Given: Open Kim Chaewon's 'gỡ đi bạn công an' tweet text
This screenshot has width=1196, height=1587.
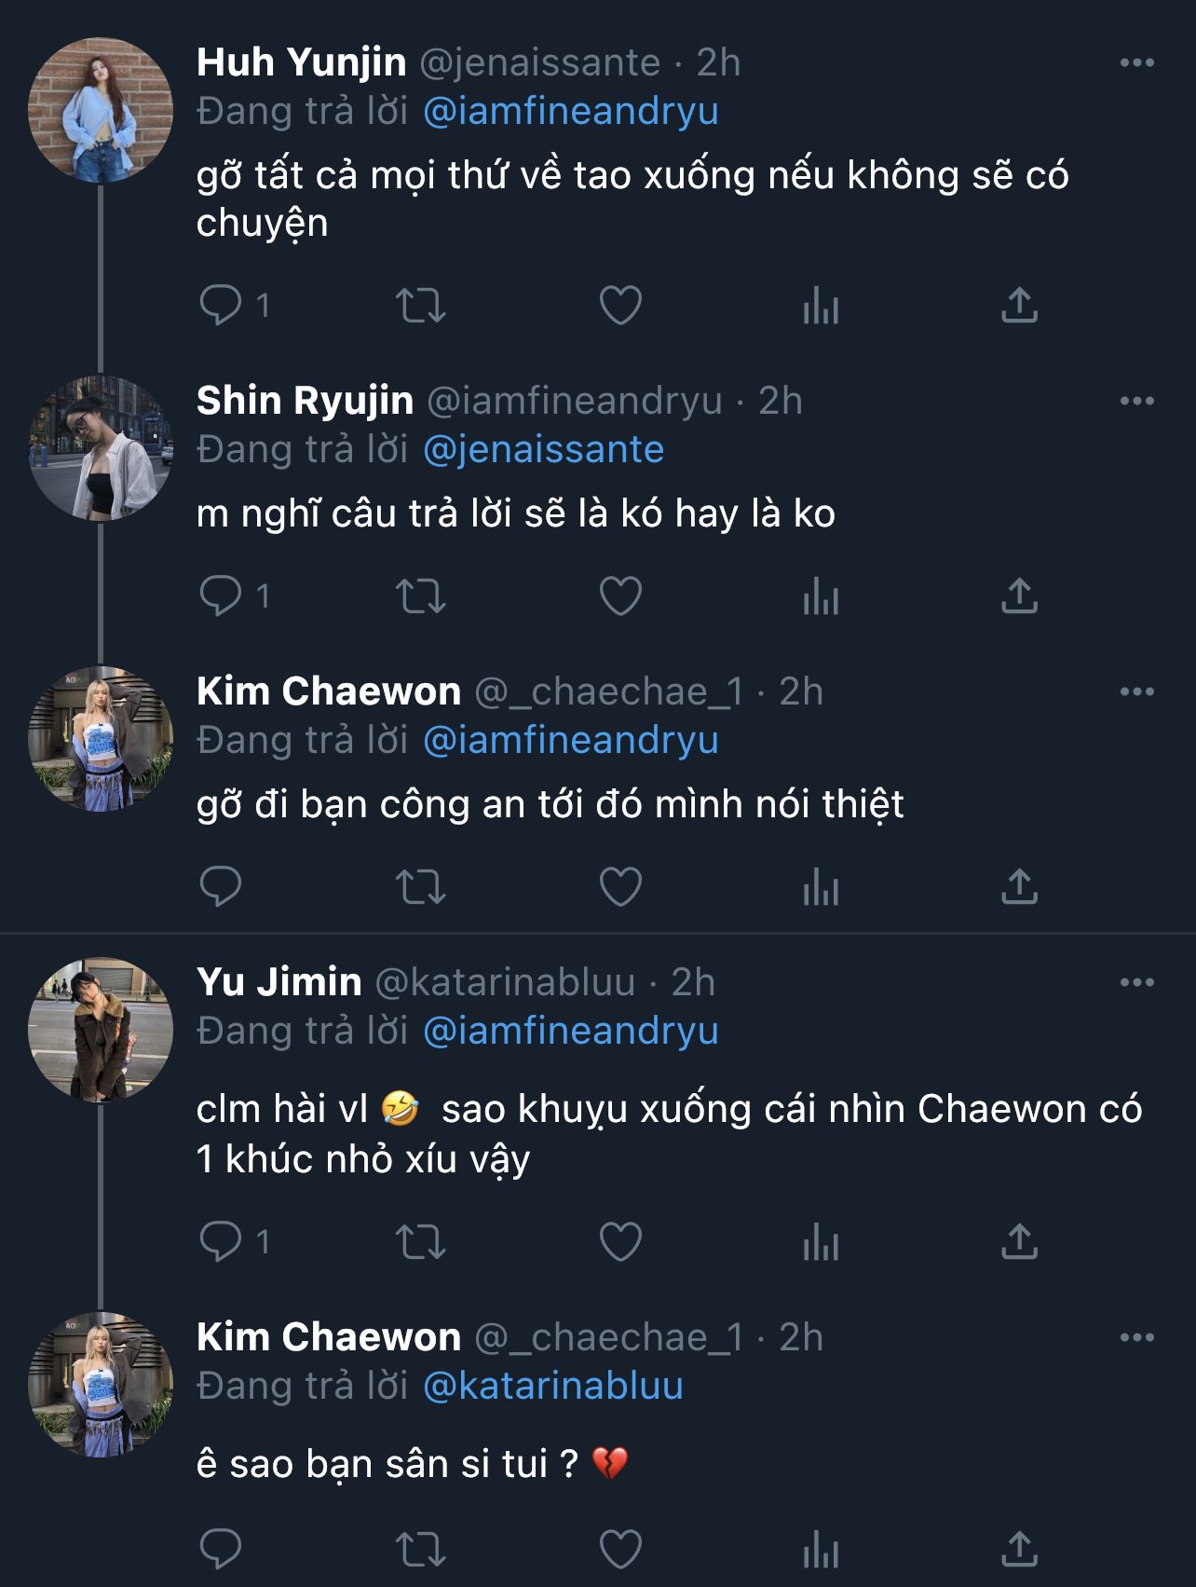Looking at the screenshot, I should pyautogui.click(x=550, y=805).
